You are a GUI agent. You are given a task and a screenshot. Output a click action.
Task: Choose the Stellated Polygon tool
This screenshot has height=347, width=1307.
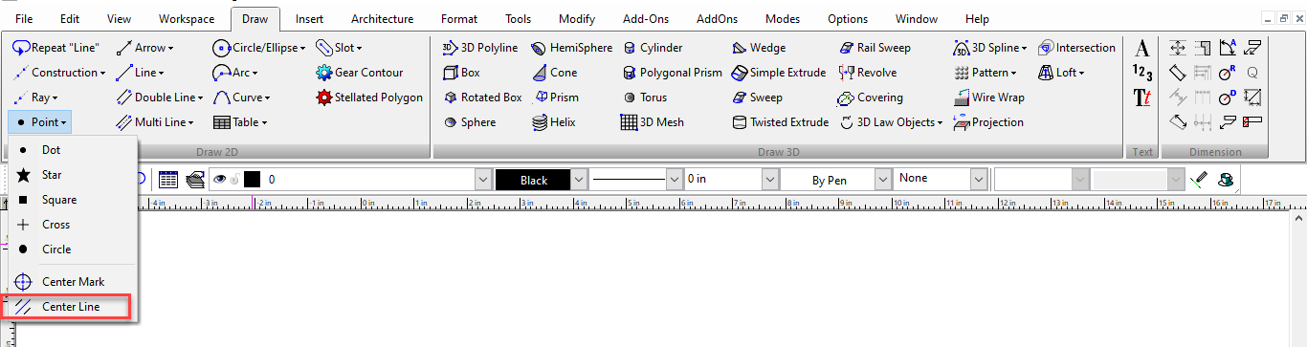(x=369, y=98)
